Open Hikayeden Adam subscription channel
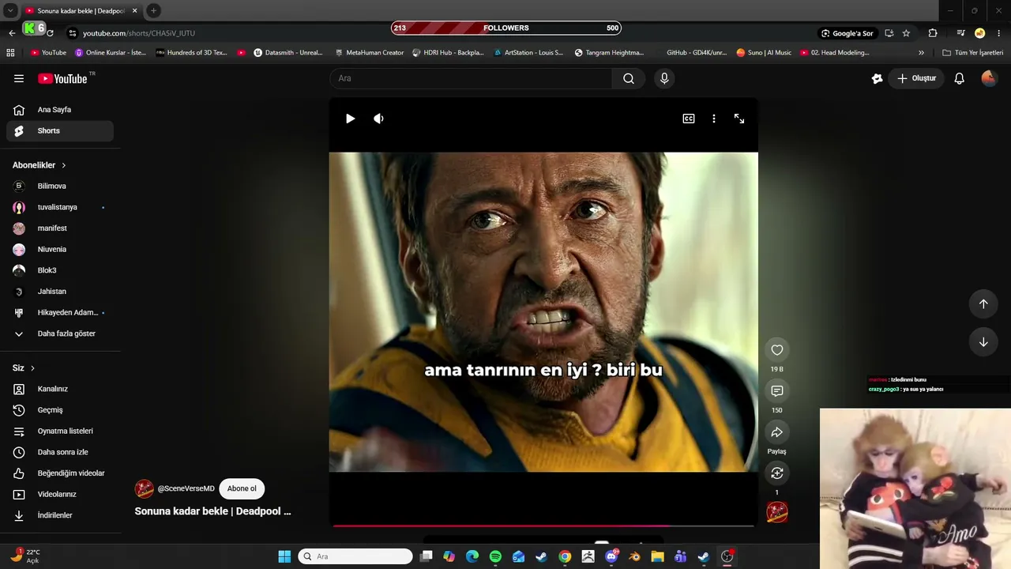Screen dimensions: 1011x569 [60, 313]
